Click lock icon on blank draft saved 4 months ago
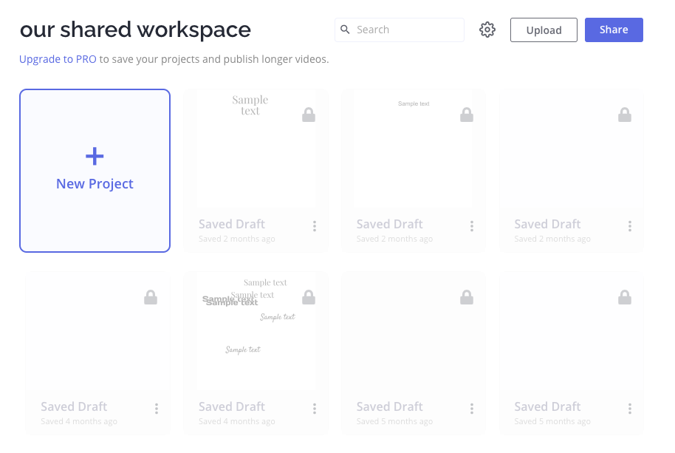 [x=151, y=297]
